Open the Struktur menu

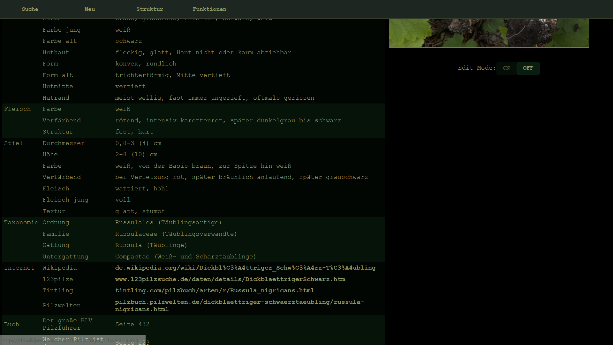149,9
